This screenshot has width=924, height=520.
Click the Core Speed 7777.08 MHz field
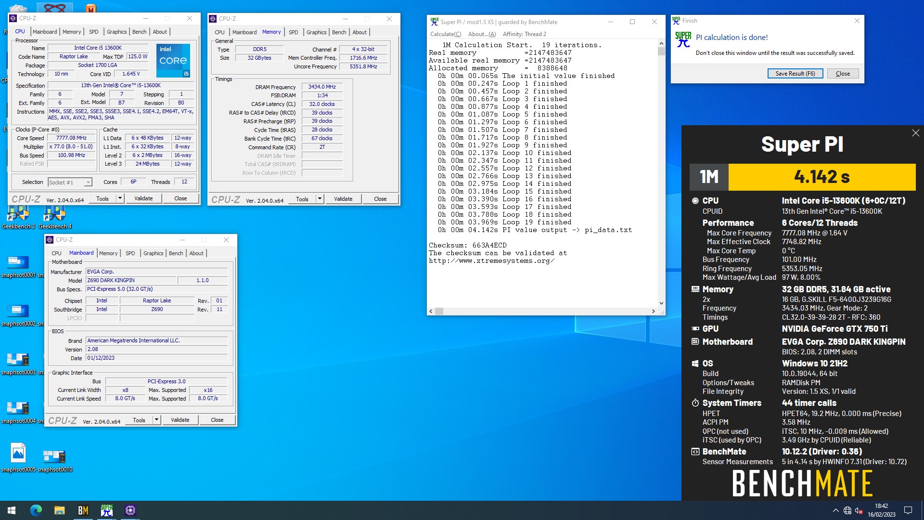tap(71, 138)
